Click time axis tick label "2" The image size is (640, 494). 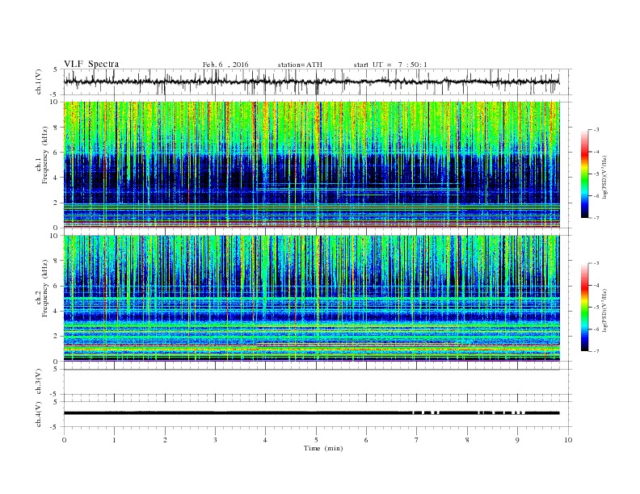[x=165, y=440]
